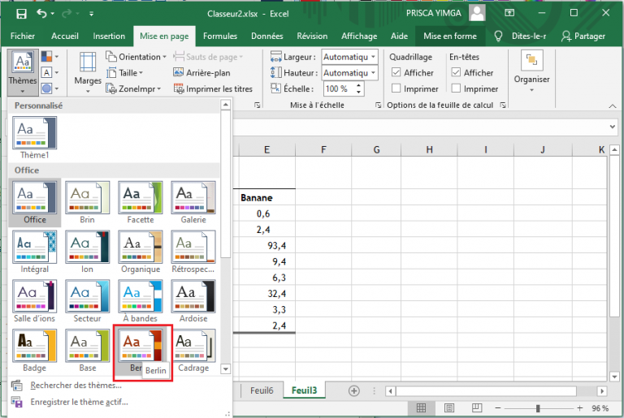Click the Échelle 100 % field
Image resolution: width=624 pixels, height=418 pixels.
pos(338,88)
